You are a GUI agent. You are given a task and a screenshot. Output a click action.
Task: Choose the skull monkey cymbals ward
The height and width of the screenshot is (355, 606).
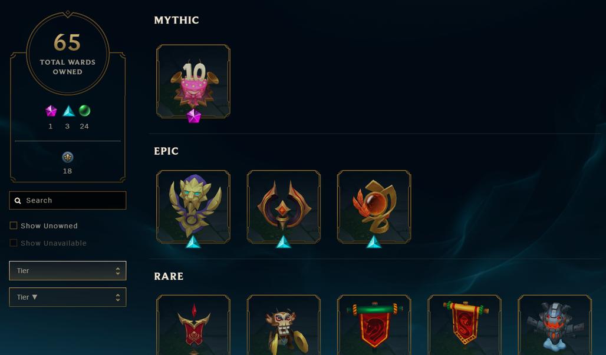tap(284, 325)
